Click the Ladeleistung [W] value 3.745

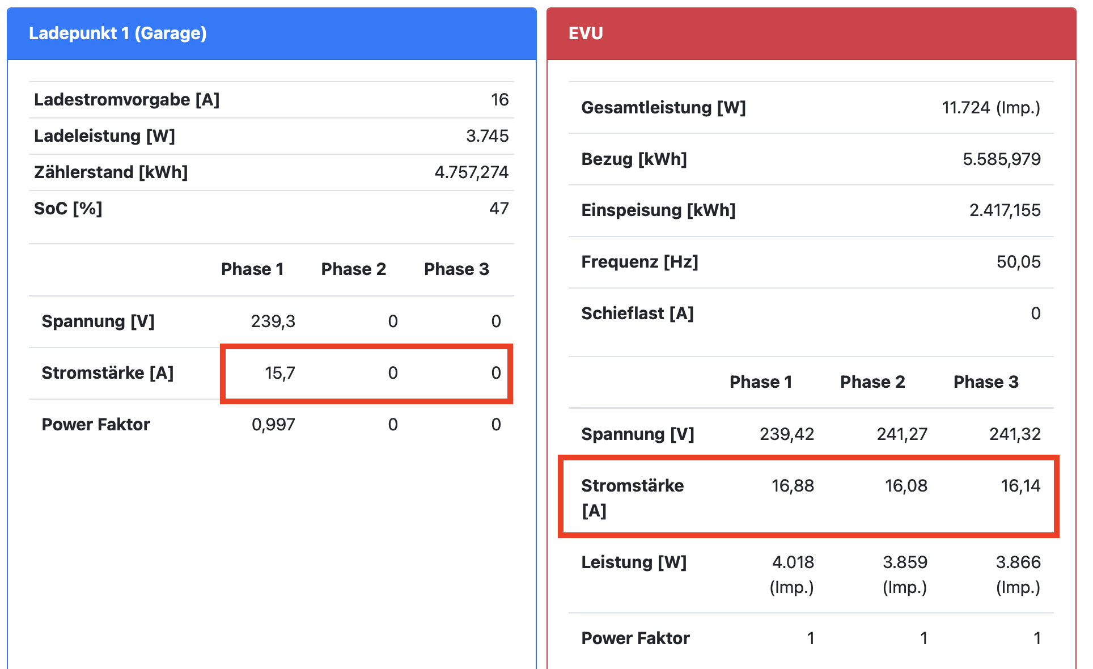pyautogui.click(x=487, y=136)
